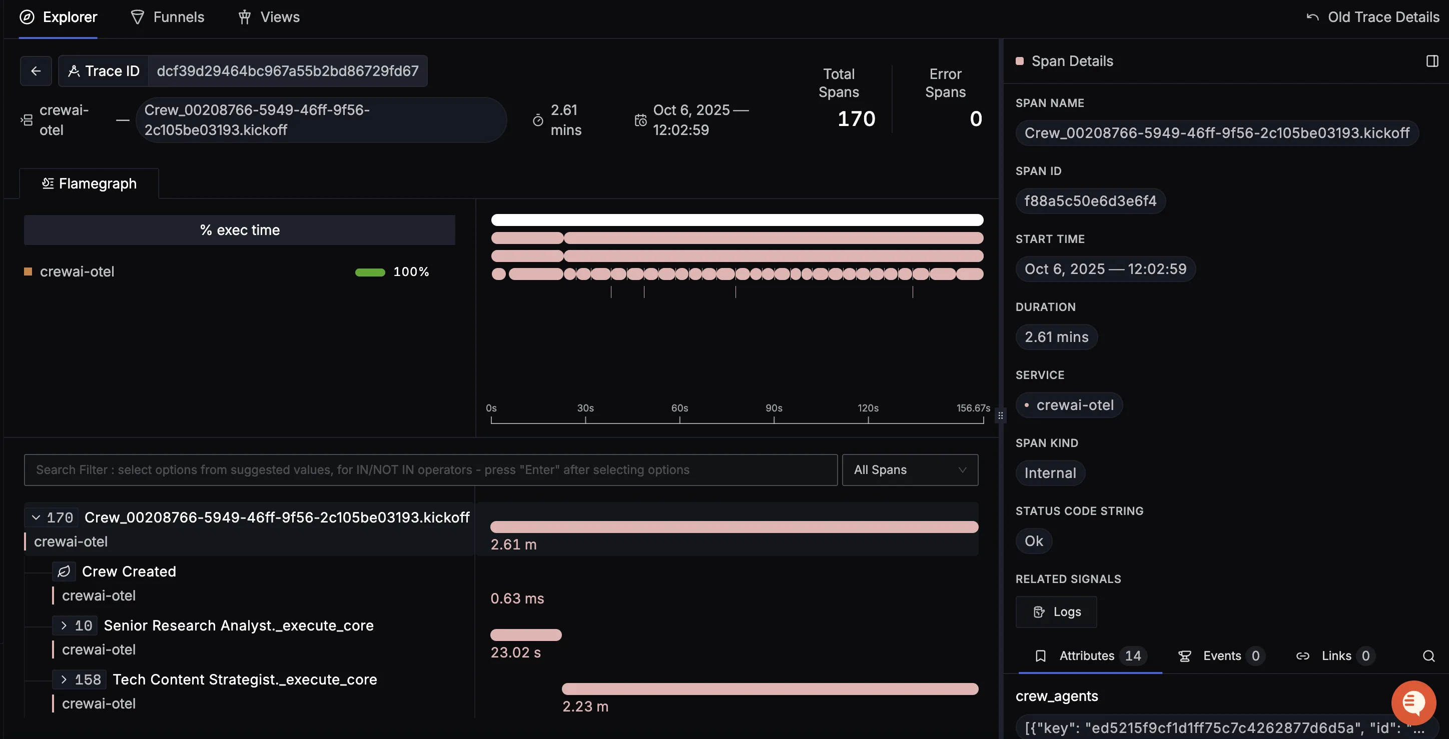This screenshot has height=739, width=1449.
Task: Click the Crew Created event icon
Action: pos(64,571)
